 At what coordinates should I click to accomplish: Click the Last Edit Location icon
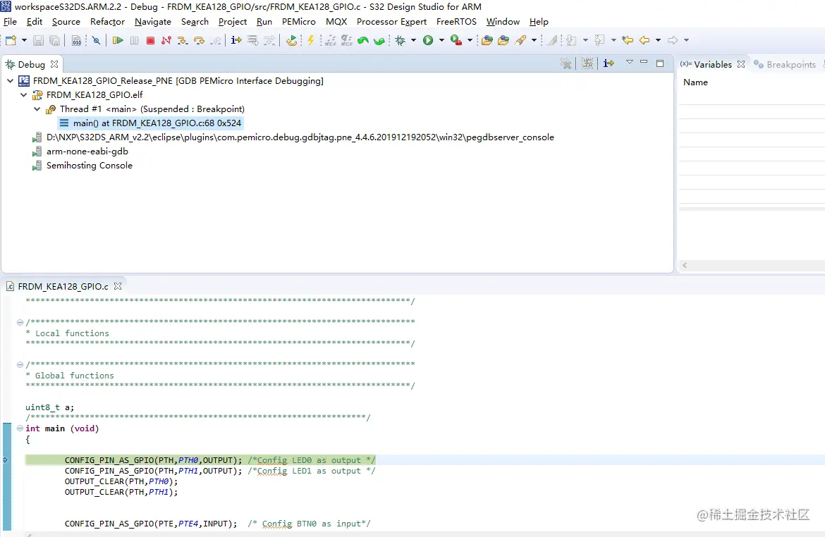pyautogui.click(x=627, y=40)
